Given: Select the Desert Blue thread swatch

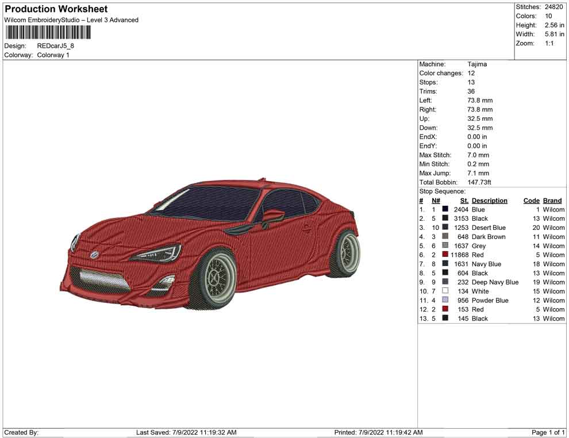Looking at the screenshot, I should click(445, 228).
